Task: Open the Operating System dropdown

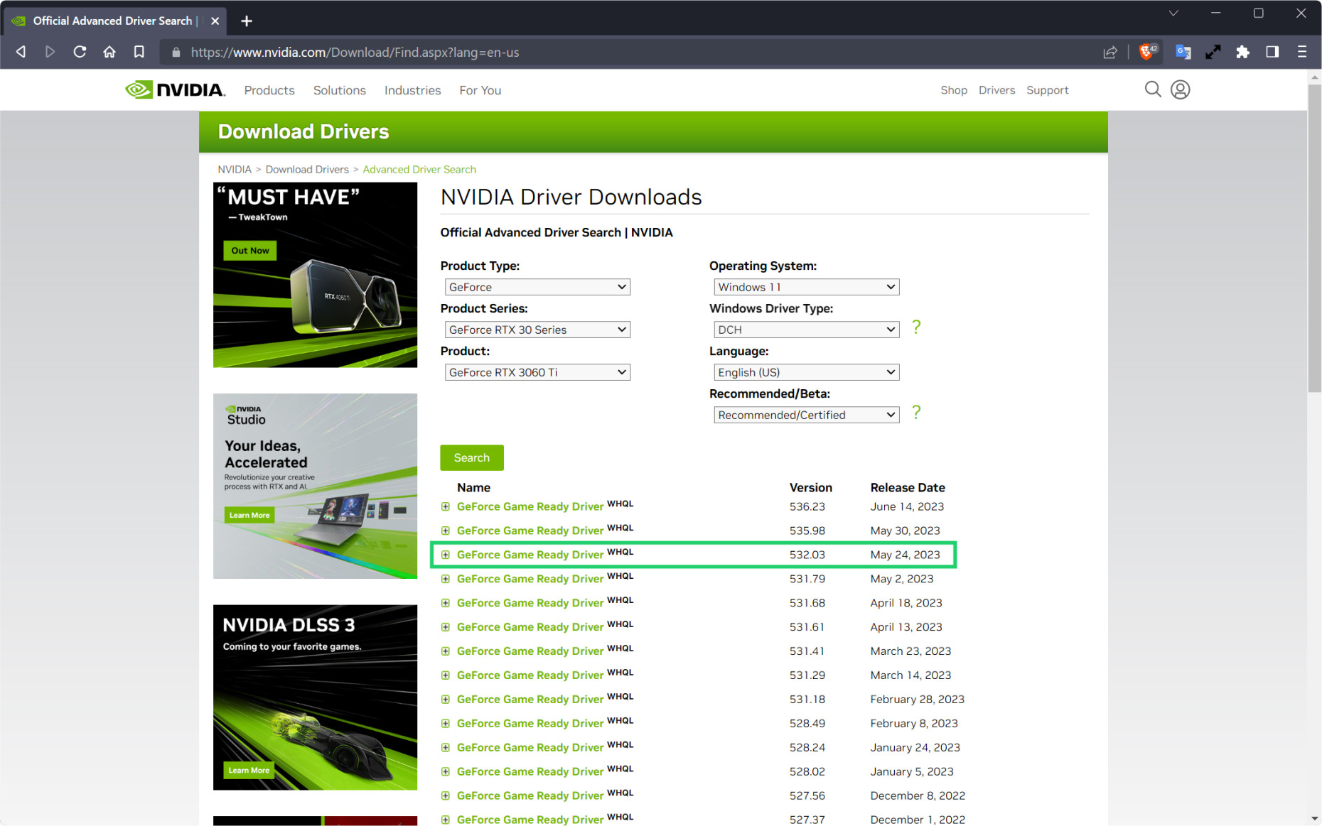Action: (806, 287)
